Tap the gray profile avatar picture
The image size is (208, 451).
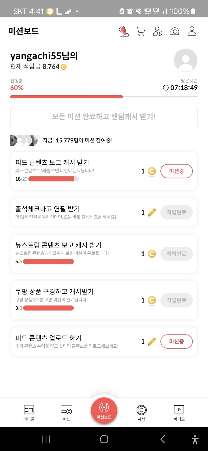pyautogui.click(x=185, y=60)
